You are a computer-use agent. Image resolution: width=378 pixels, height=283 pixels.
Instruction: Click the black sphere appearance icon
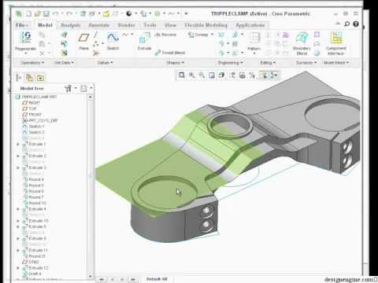(x=129, y=13)
